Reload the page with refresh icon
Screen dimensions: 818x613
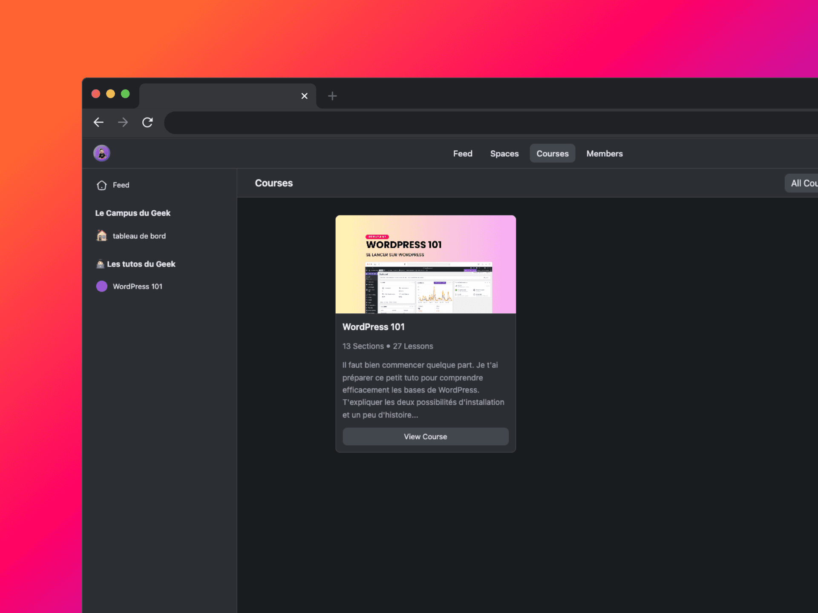click(147, 123)
